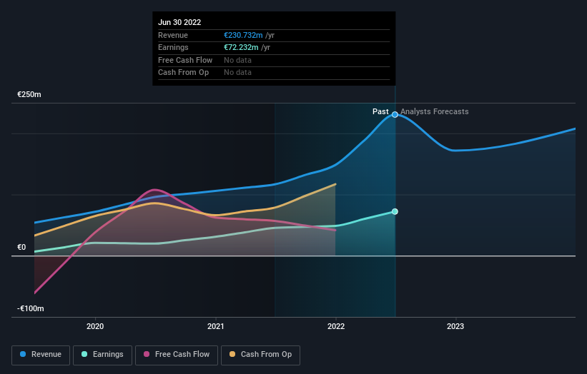Image resolution: width=587 pixels, height=374 pixels.
Task: Click the Free Cash Flow row in tooltip
Action: [274, 60]
